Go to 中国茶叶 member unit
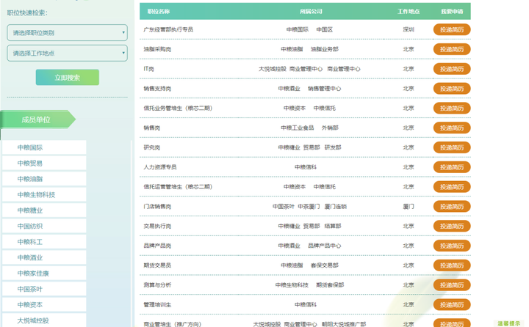The image size is (529, 327). (44, 289)
